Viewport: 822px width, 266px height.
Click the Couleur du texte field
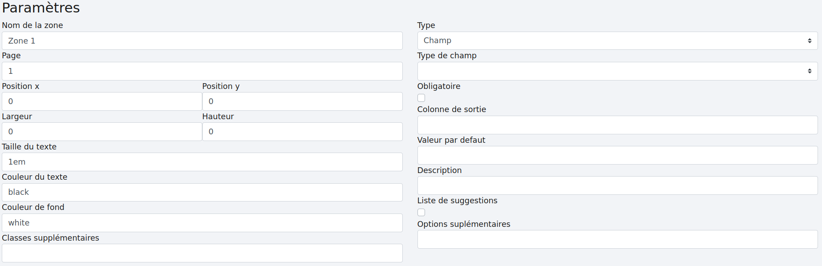tap(202, 192)
